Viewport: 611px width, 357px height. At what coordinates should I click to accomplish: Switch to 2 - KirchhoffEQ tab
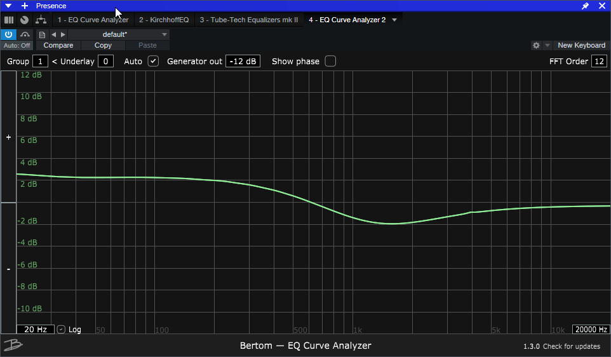(164, 20)
